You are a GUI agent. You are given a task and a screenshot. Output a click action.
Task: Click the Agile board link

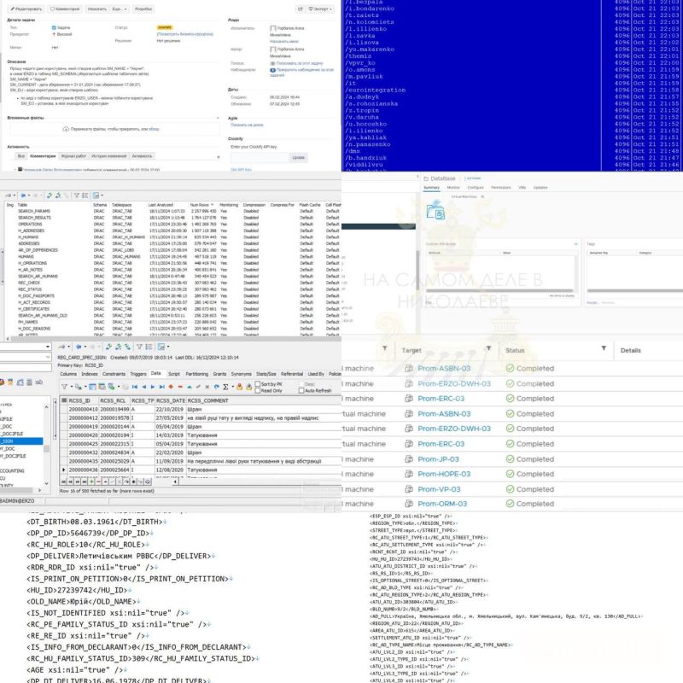point(247,125)
